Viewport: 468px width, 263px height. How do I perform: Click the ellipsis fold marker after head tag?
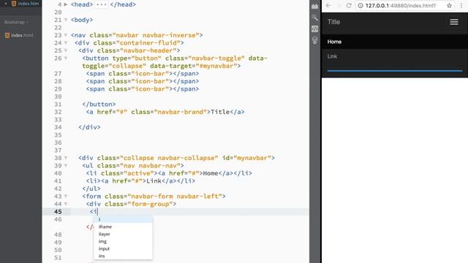click(x=101, y=4)
